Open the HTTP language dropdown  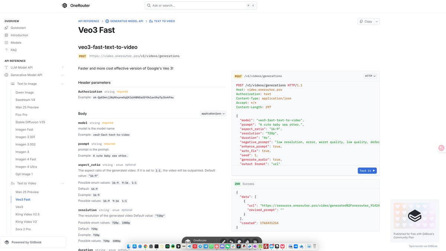coord(370,76)
